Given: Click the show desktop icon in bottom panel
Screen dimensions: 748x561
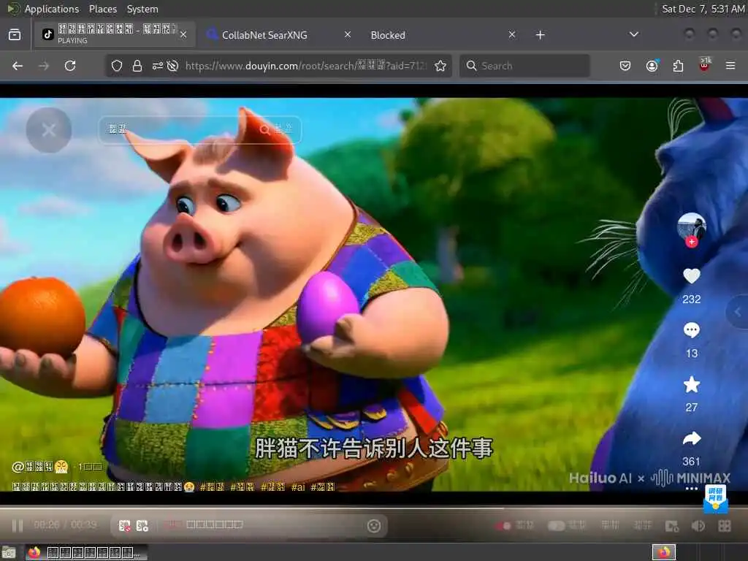Looking at the screenshot, I should (9, 553).
